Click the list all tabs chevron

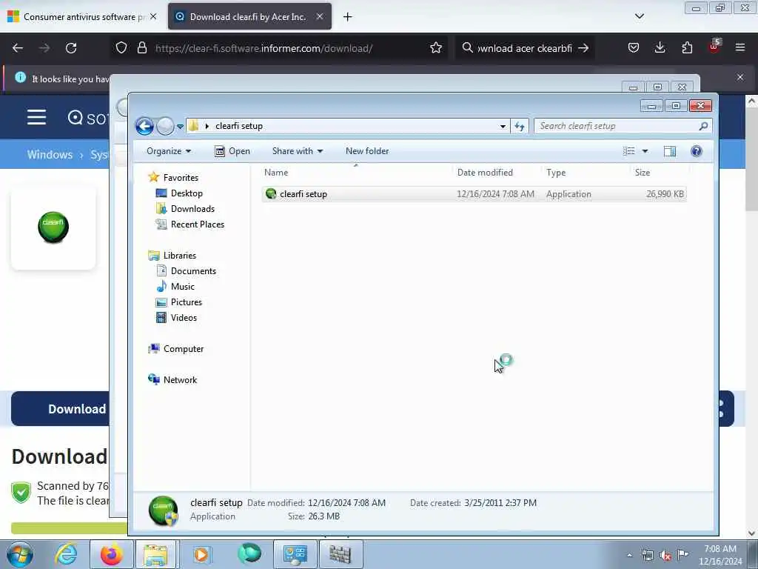pos(639,16)
